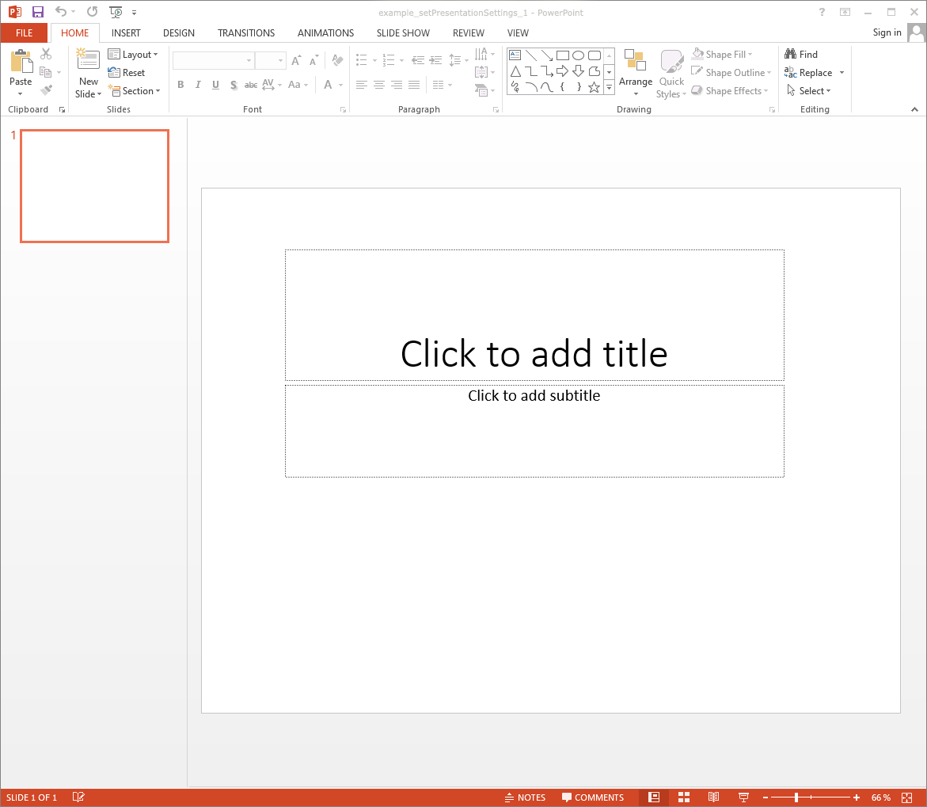Screen dimensions: 927x807
Task: Align text right
Action: pos(397,85)
